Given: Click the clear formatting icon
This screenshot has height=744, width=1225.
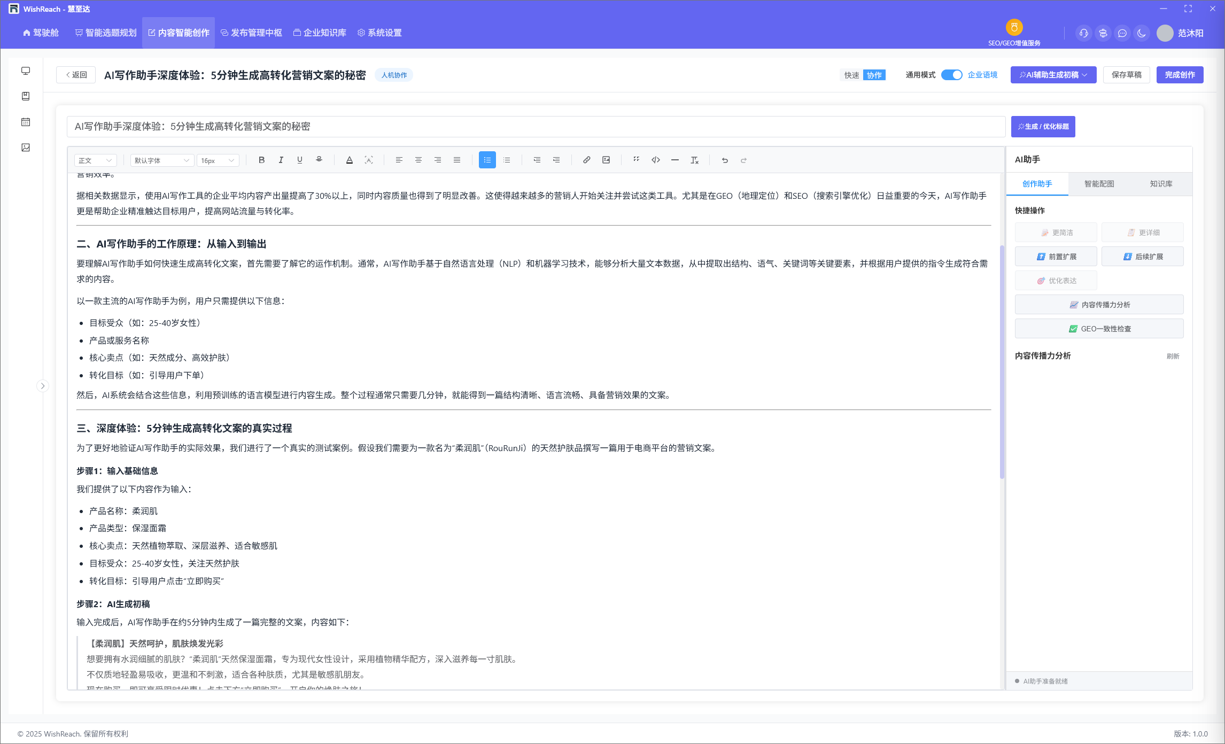Looking at the screenshot, I should click(694, 160).
